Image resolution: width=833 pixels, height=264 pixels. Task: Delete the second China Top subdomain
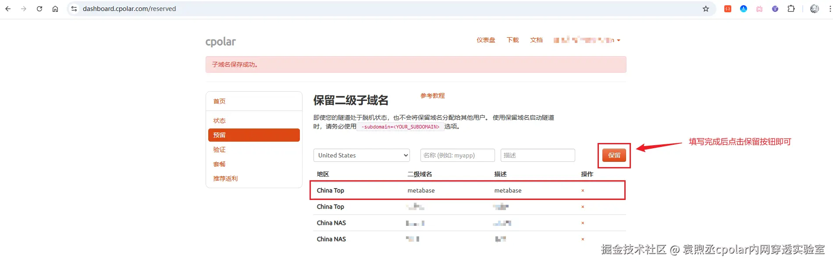point(583,207)
